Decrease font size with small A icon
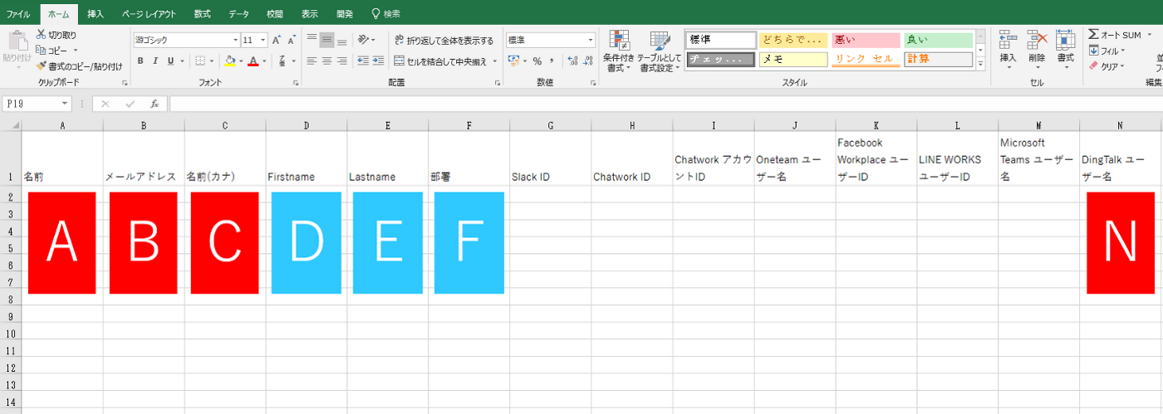 point(292,40)
